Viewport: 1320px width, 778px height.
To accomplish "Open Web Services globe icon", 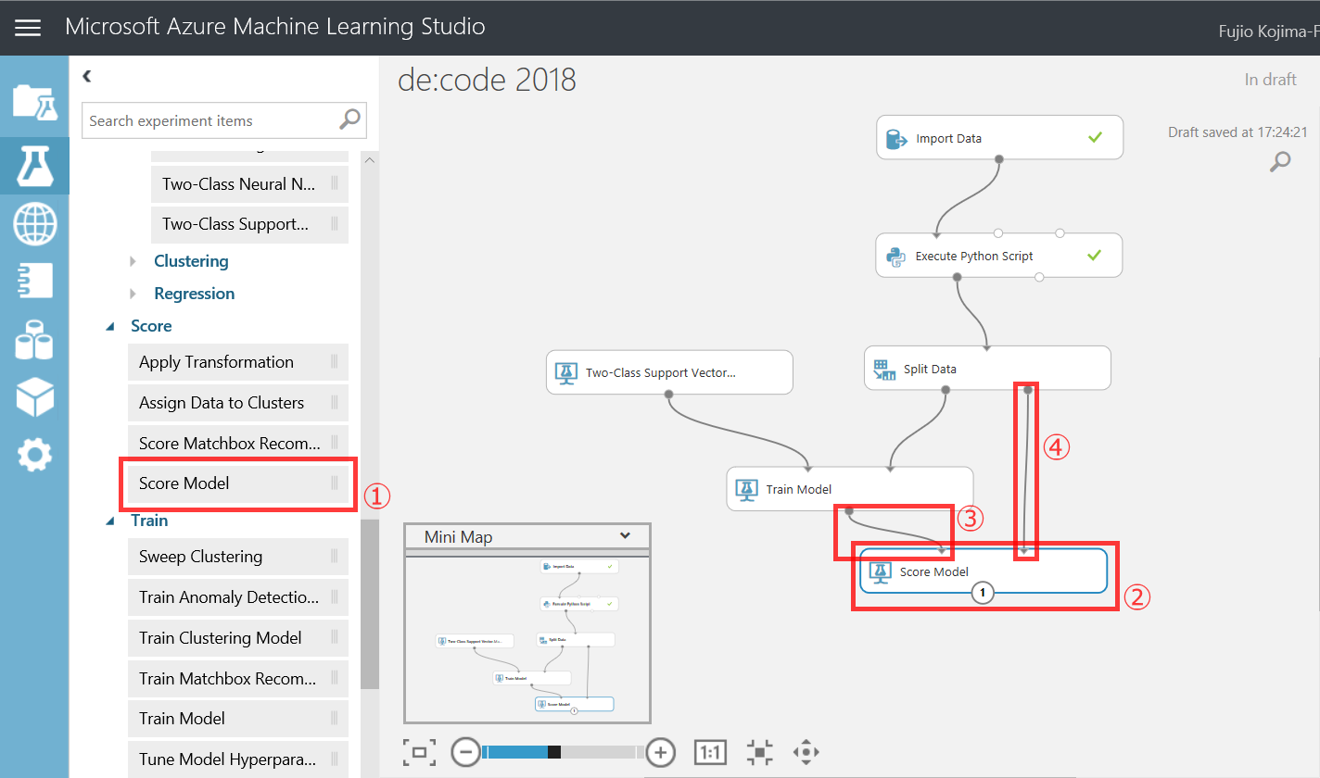I will point(34,224).
